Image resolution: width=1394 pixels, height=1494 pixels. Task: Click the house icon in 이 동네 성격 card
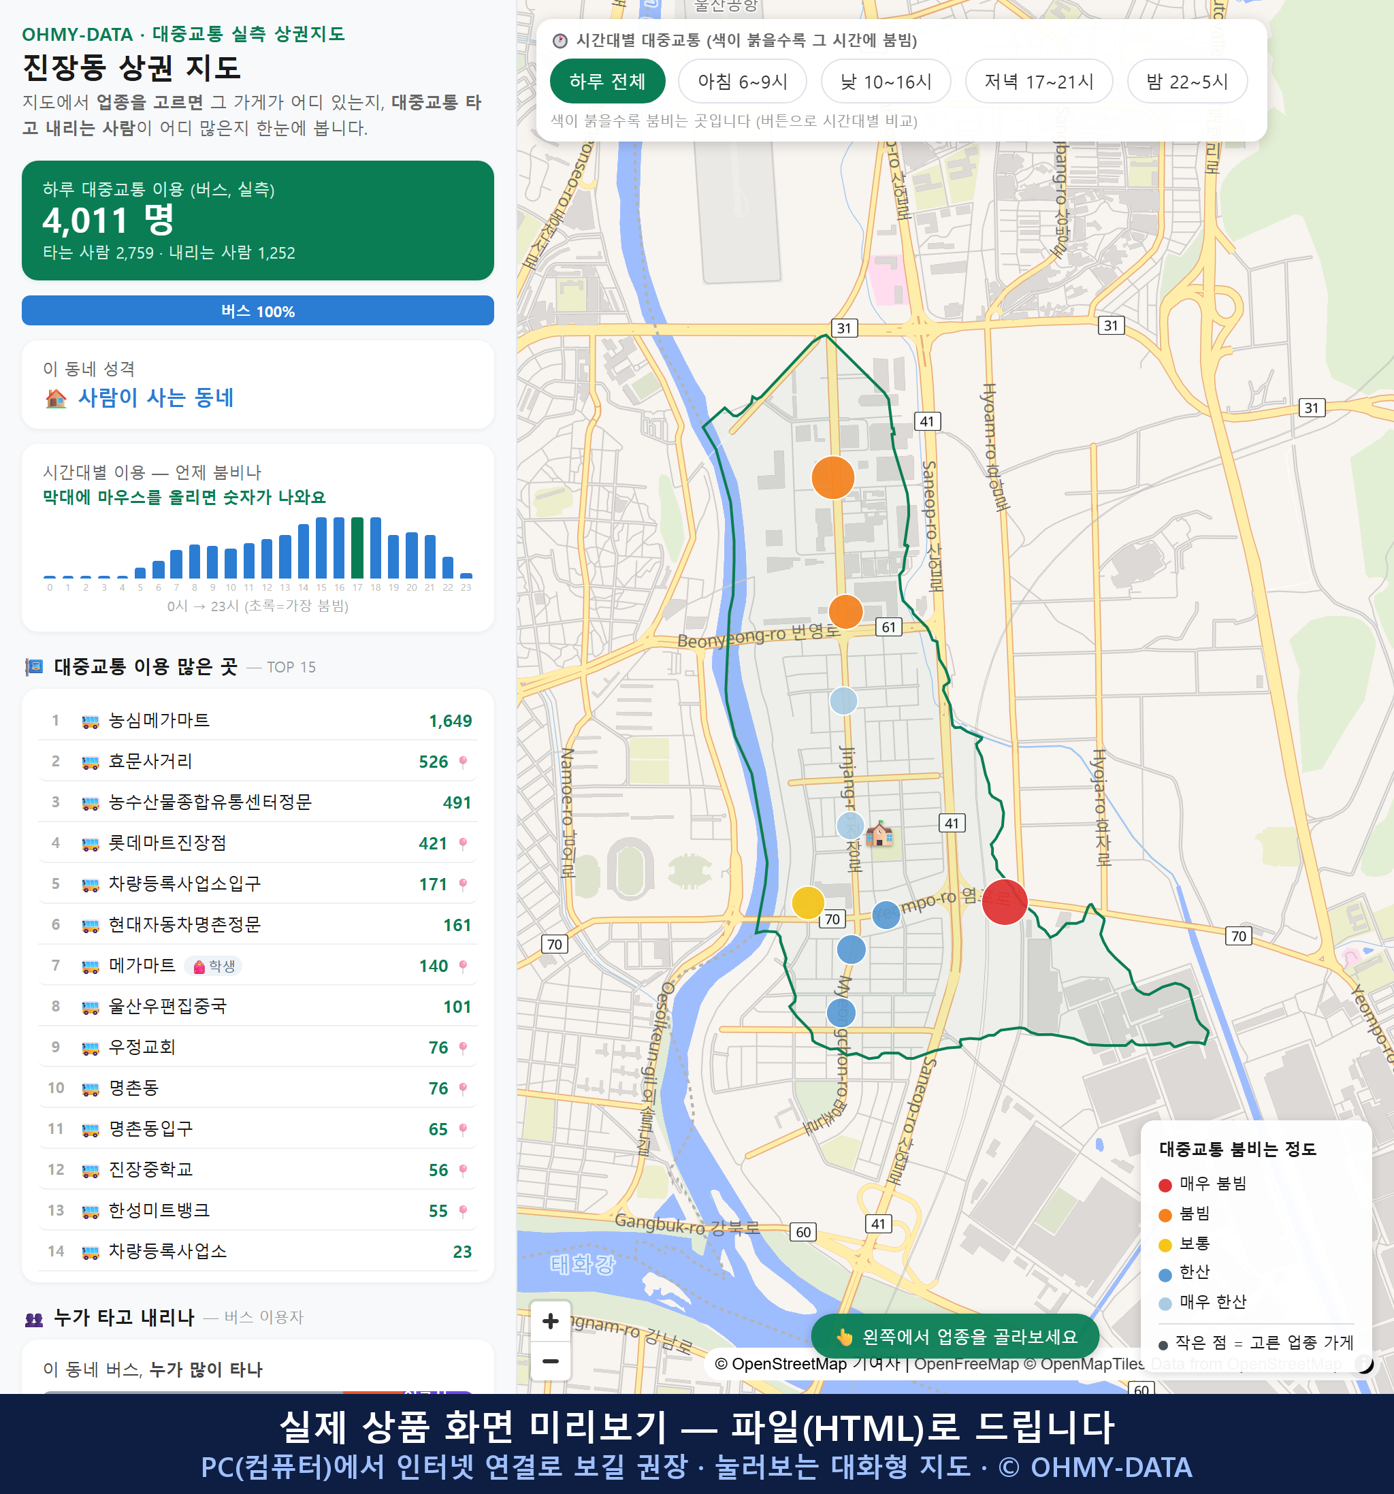(x=56, y=397)
